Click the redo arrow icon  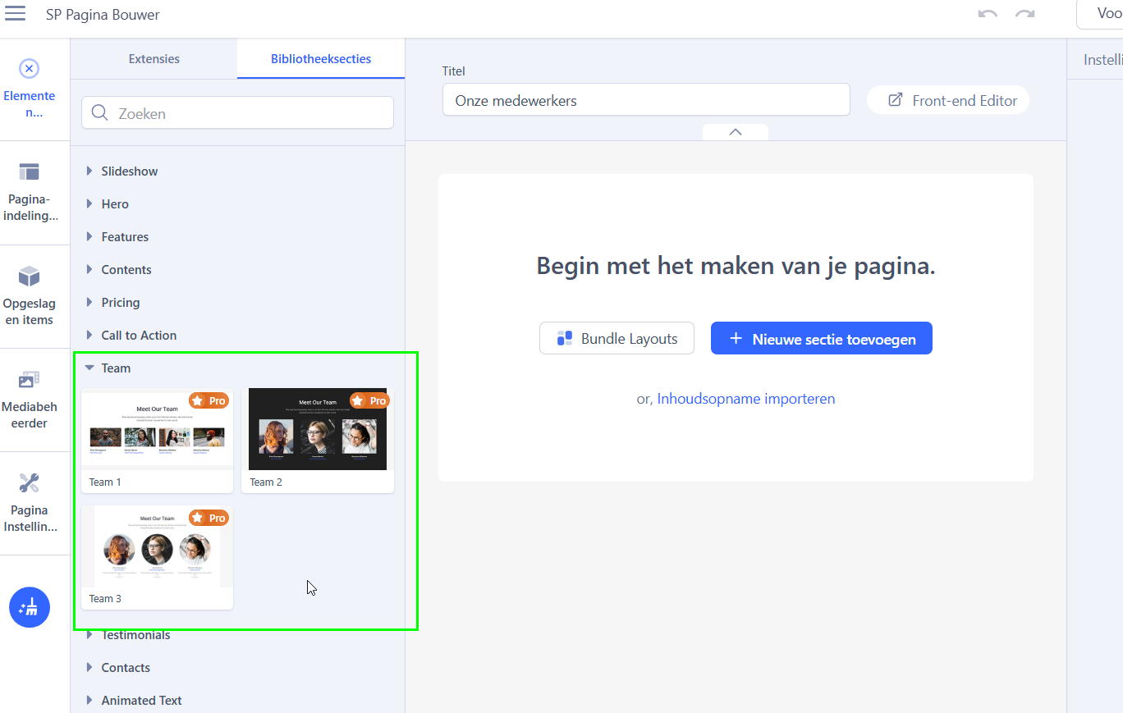(1024, 15)
